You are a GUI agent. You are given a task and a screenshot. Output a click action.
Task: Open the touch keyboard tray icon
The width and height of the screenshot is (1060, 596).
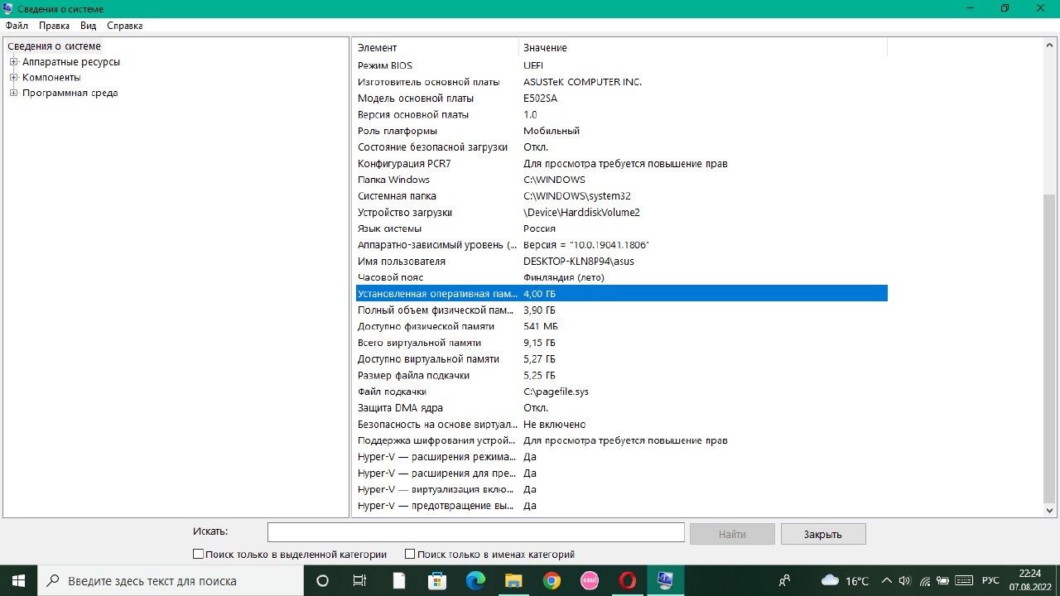964,580
